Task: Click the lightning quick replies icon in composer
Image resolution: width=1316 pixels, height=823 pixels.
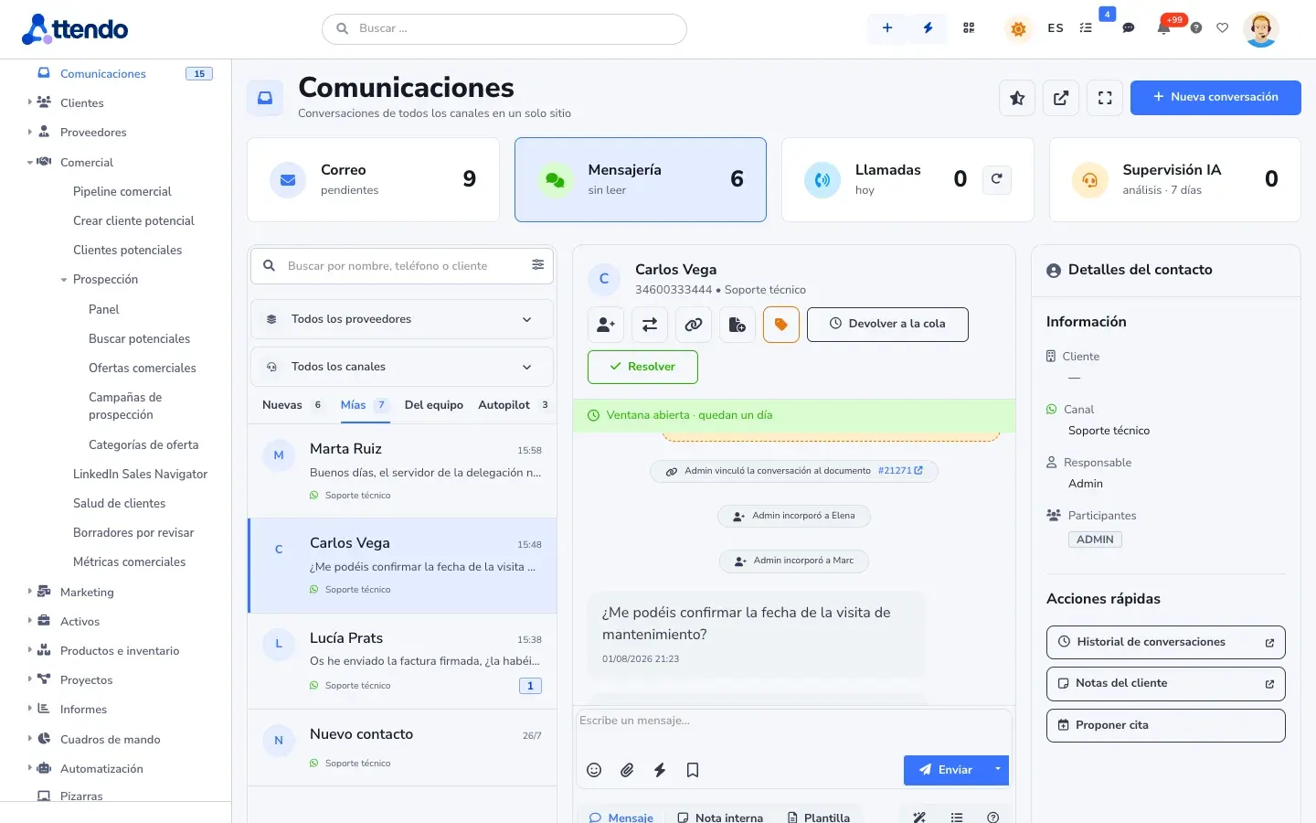Action: coord(660,770)
